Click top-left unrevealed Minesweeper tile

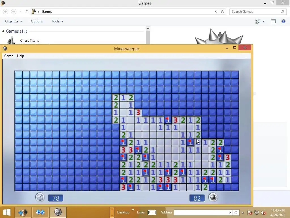pos(18,75)
